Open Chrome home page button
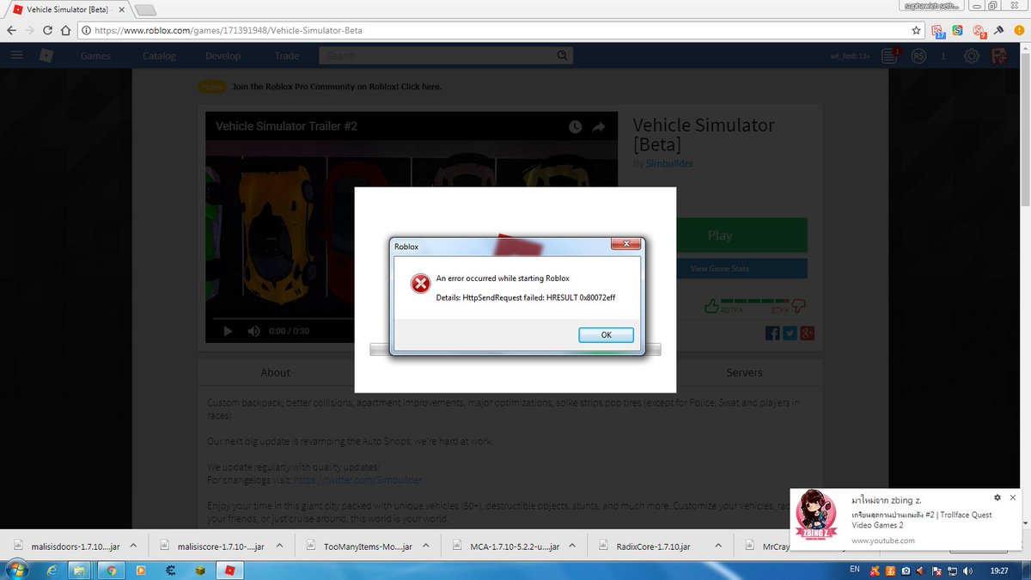The height and width of the screenshot is (580, 1031). (x=65, y=30)
